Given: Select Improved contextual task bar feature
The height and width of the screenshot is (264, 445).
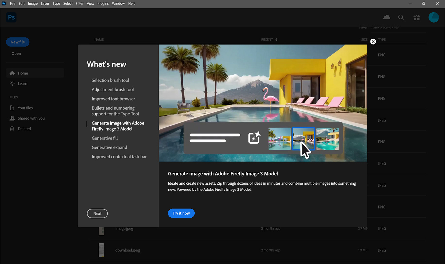Looking at the screenshot, I should click(x=119, y=157).
